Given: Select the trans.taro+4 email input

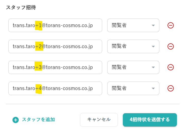Looking at the screenshot, I should (55, 88).
